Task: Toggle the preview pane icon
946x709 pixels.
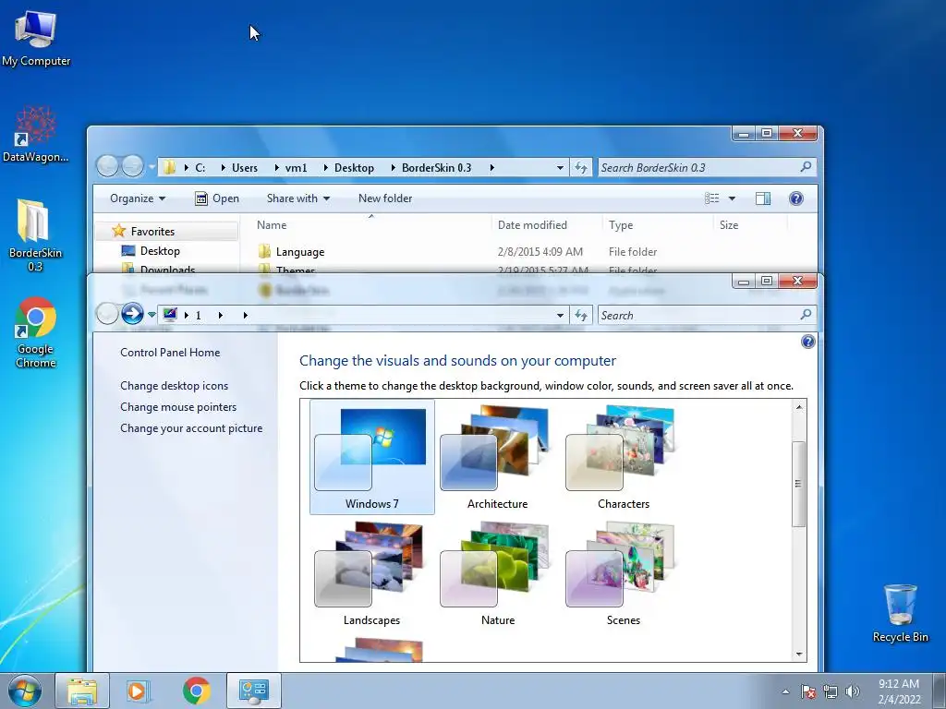Action: [x=762, y=198]
